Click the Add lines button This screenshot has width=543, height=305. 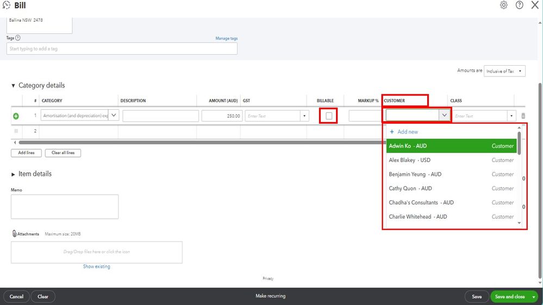click(26, 153)
